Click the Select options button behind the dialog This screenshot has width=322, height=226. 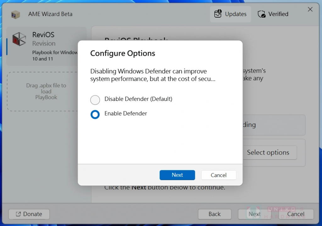269,153
